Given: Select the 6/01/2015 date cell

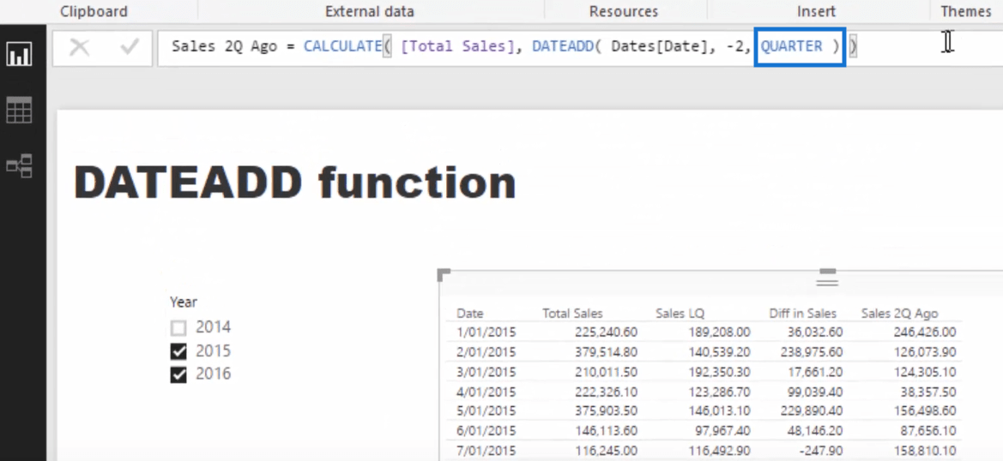Looking at the screenshot, I should [486, 431].
